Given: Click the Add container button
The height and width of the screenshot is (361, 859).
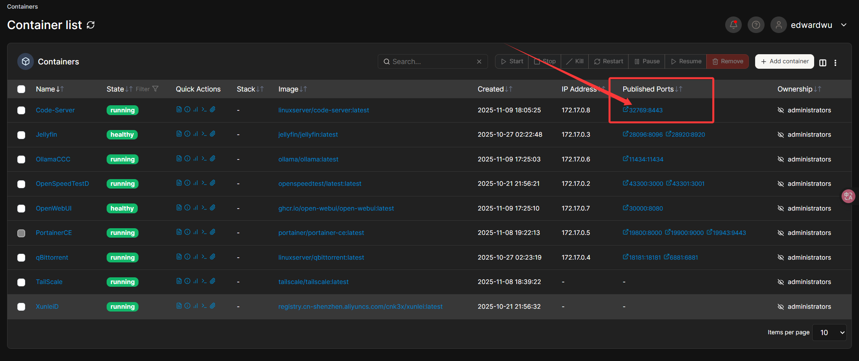Looking at the screenshot, I should coord(784,61).
